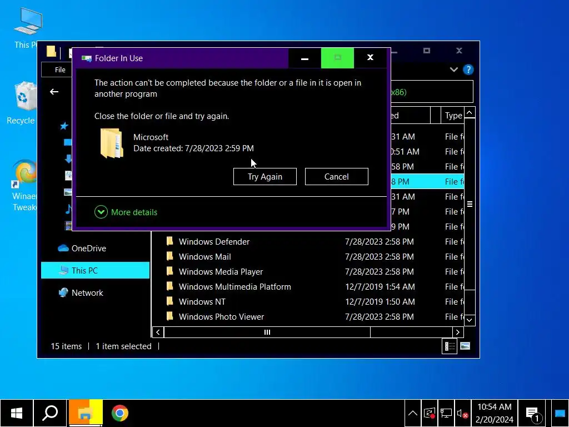Select the Music note icon in navigation pane
The image size is (569, 427).
[x=68, y=209]
